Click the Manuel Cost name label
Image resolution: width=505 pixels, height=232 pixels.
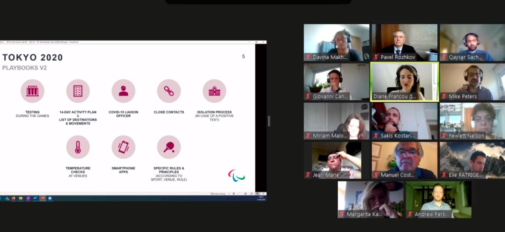click(x=397, y=175)
